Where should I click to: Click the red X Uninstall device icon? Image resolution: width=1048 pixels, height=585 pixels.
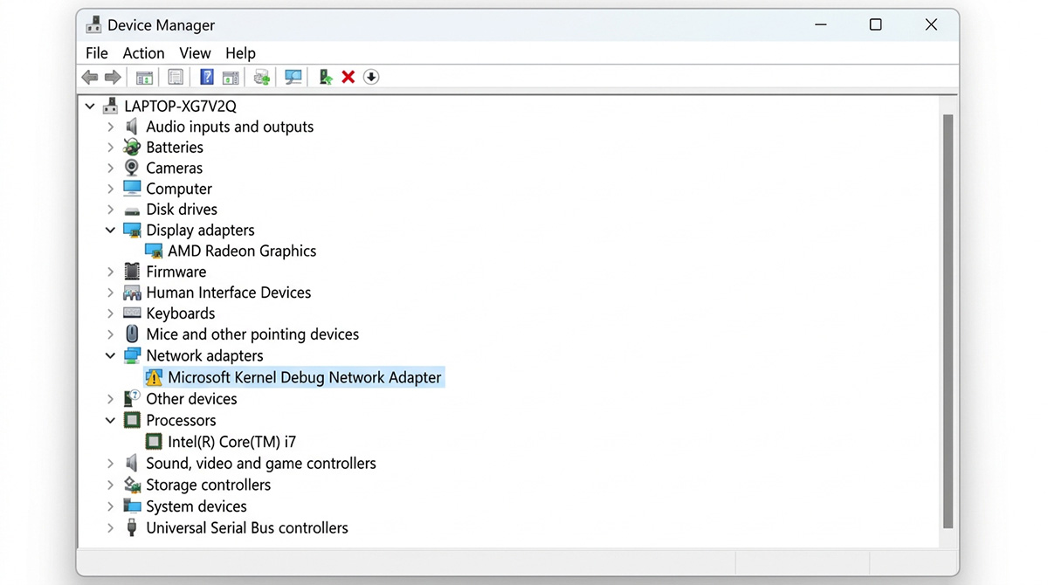tap(348, 77)
